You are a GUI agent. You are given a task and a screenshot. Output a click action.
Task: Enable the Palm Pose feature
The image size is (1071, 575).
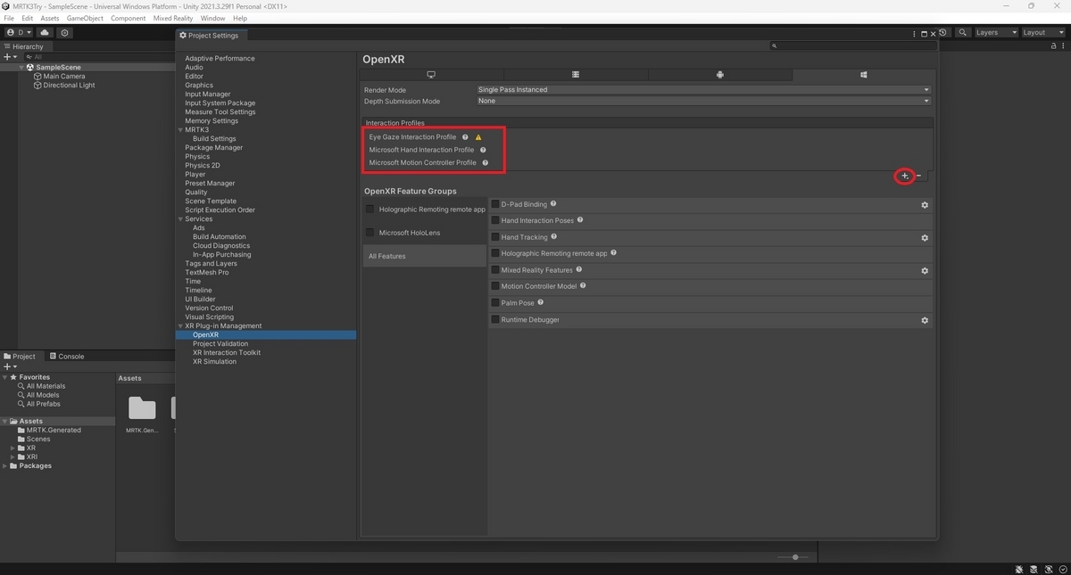(x=495, y=303)
